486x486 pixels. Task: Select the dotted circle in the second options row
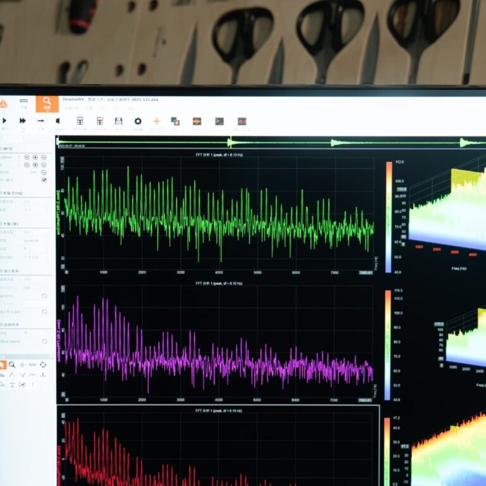[x=35, y=165]
